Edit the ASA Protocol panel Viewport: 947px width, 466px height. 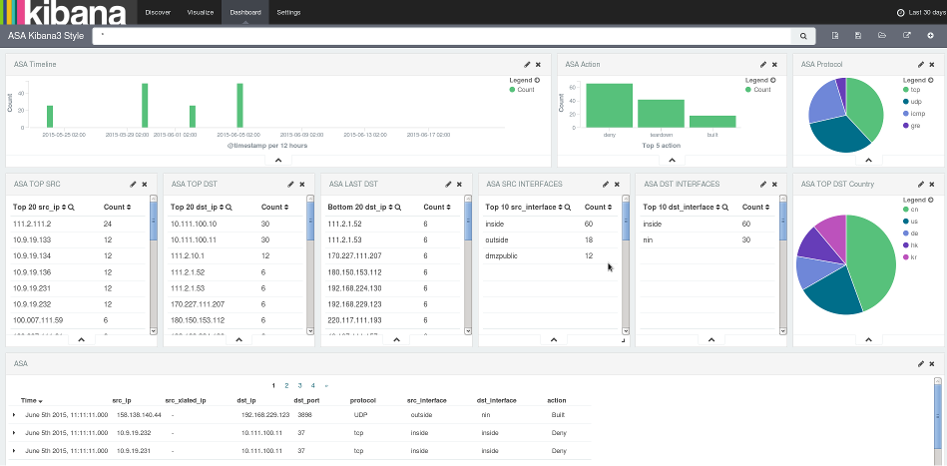point(921,65)
